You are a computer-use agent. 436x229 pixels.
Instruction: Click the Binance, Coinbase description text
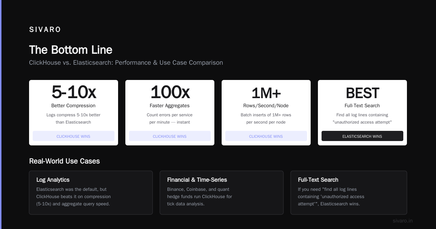(x=199, y=197)
